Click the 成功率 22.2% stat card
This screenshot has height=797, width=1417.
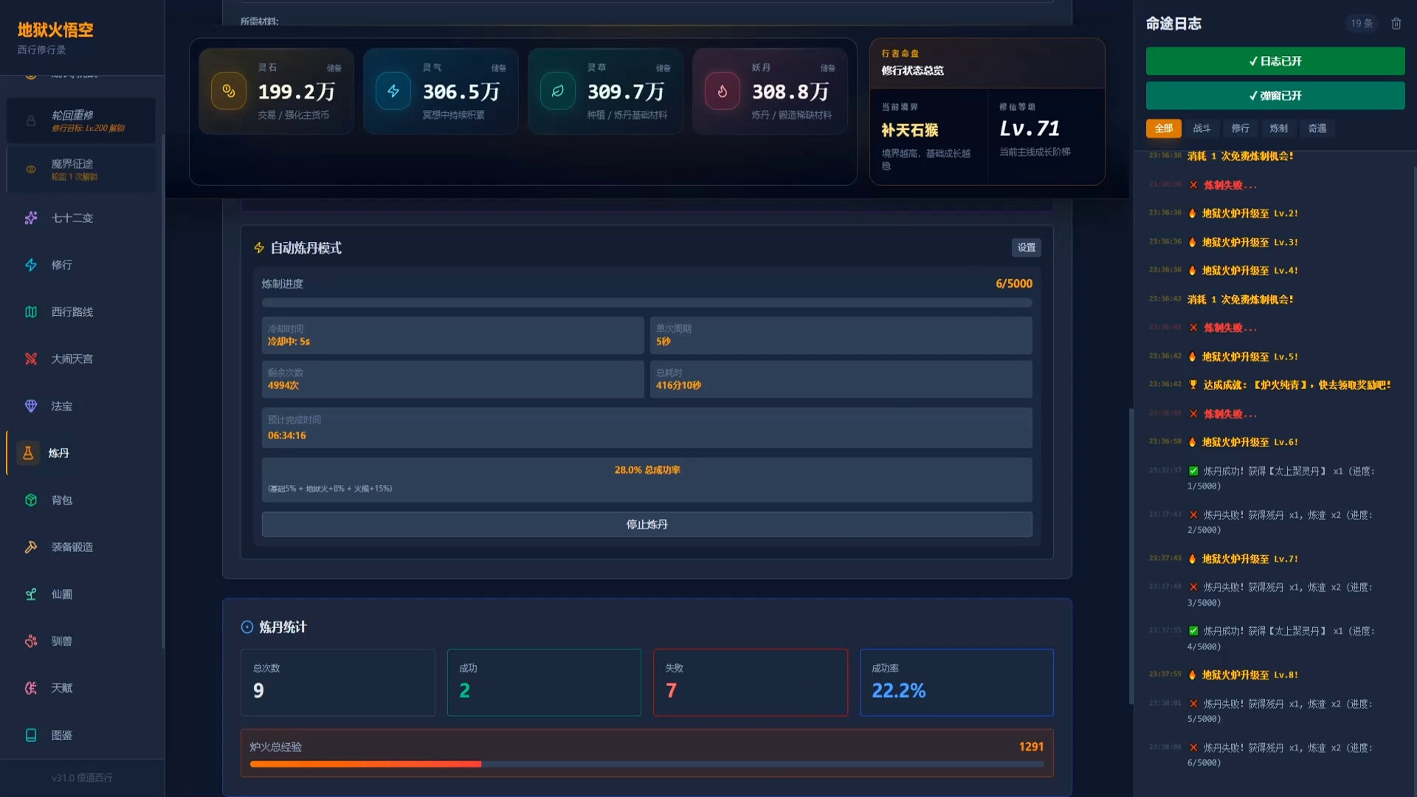(x=956, y=682)
